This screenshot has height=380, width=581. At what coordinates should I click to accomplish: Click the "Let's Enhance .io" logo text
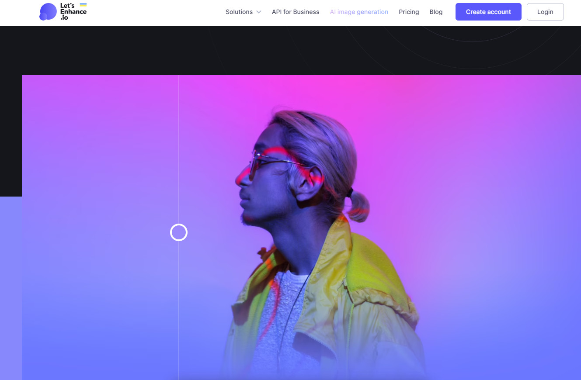(x=73, y=12)
